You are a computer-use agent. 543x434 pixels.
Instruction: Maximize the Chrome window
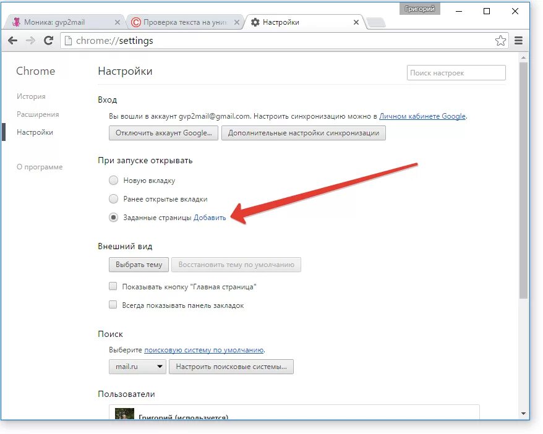pyautogui.click(x=487, y=11)
